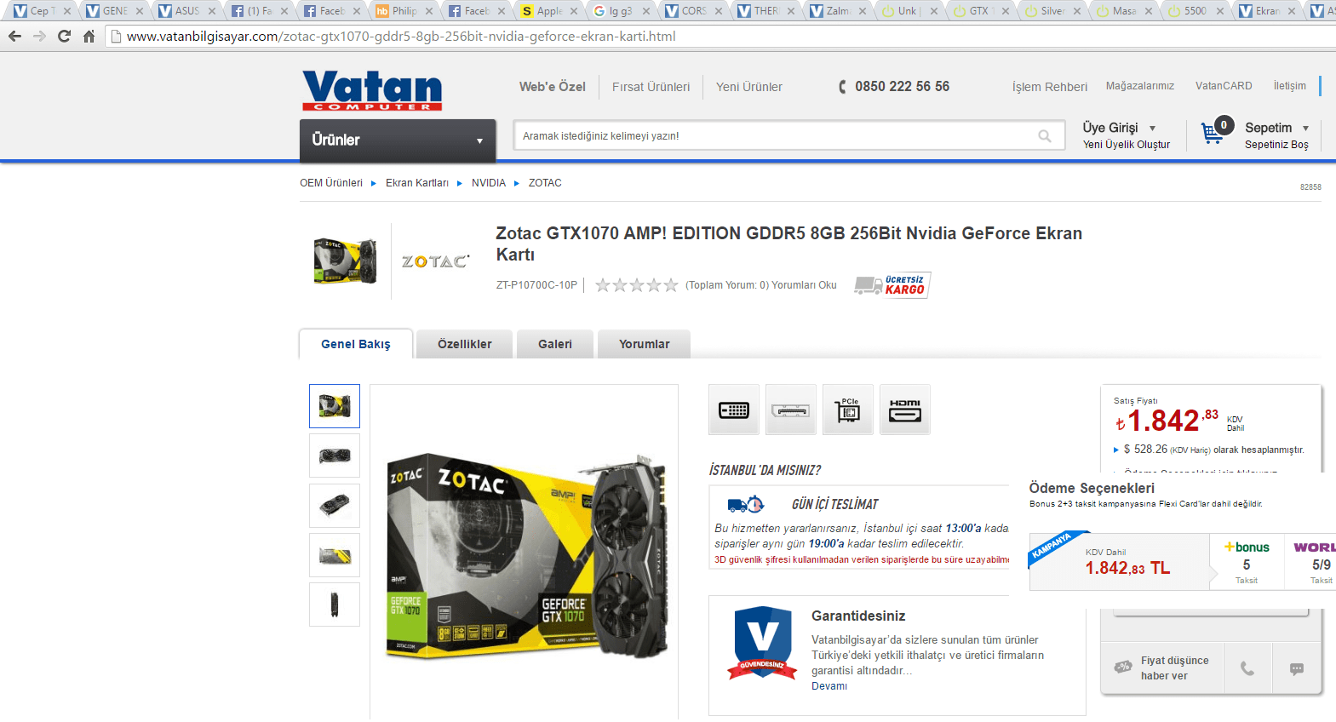Click the Kampanya 1.842,83 TL price box
This screenshot has width=1336, height=722.
click(x=1120, y=562)
